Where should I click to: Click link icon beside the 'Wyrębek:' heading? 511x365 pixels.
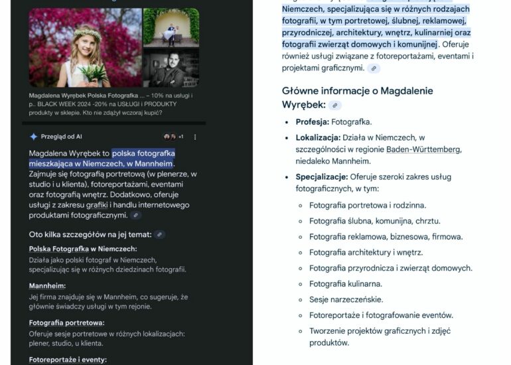[x=335, y=106]
